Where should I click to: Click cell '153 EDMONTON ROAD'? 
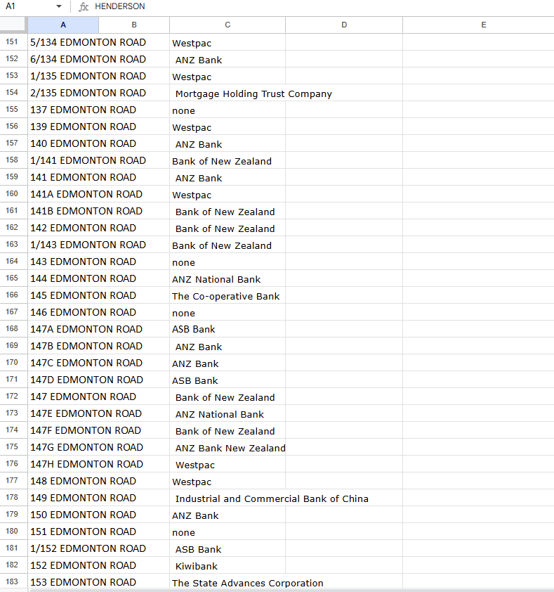tap(98, 582)
